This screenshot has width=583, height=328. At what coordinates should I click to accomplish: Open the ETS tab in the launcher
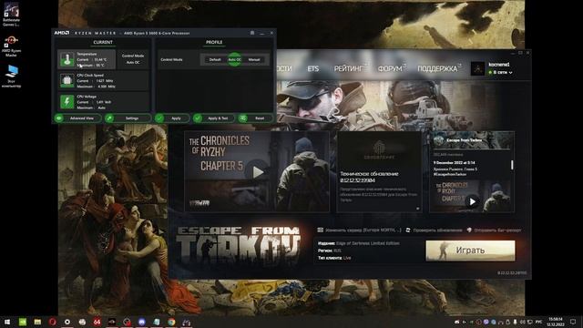(x=313, y=69)
